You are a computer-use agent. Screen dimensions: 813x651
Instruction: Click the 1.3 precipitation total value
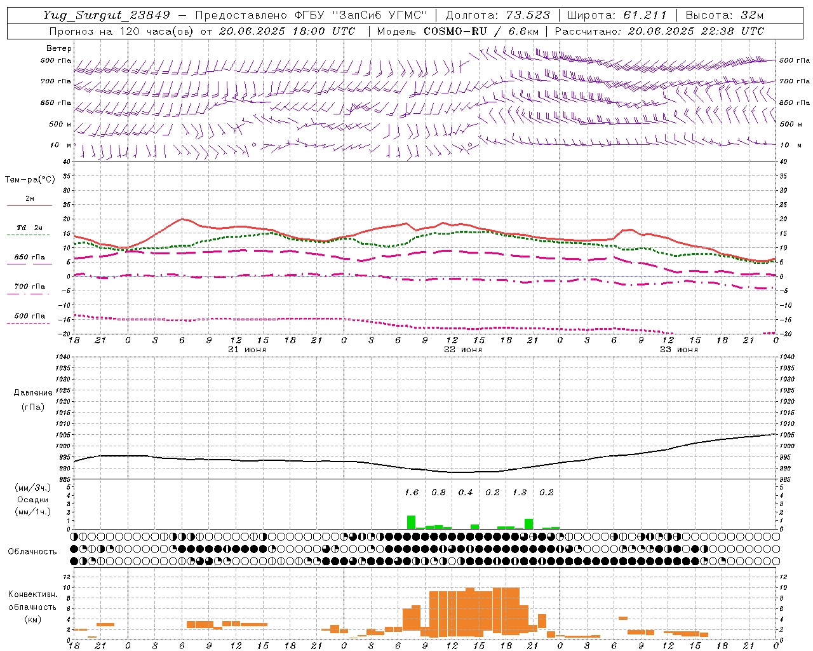[x=520, y=493]
